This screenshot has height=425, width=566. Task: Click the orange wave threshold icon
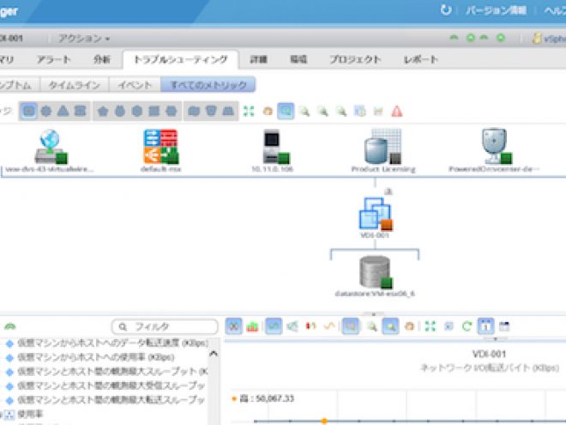click(x=329, y=327)
